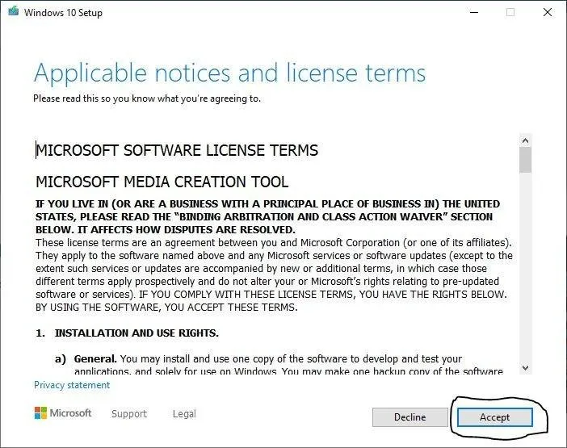Click the 'Windows 10 Setup' title text
Viewport: 567px width, 448px height.
pyautogui.click(x=63, y=13)
